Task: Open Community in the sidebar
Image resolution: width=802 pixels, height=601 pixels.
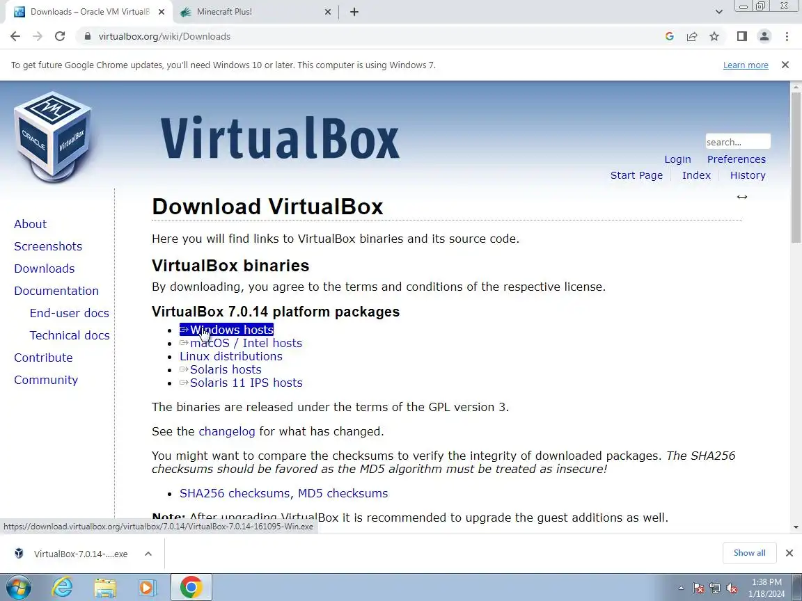Action: (x=46, y=380)
